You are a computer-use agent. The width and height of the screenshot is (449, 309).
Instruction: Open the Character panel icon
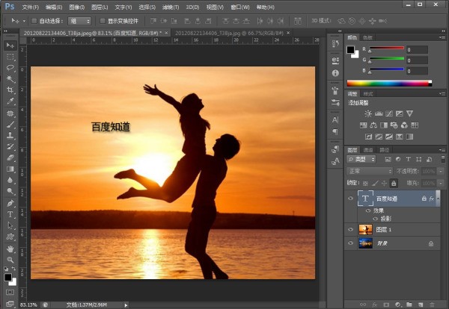coord(335,120)
